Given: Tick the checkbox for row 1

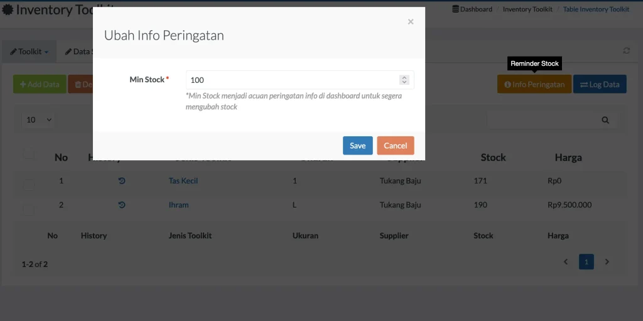Looking at the screenshot, I should coord(29,184).
